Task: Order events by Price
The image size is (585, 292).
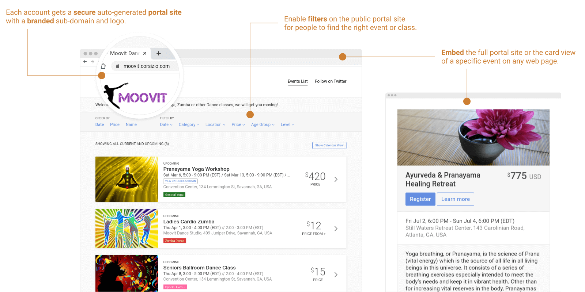Action: (115, 124)
